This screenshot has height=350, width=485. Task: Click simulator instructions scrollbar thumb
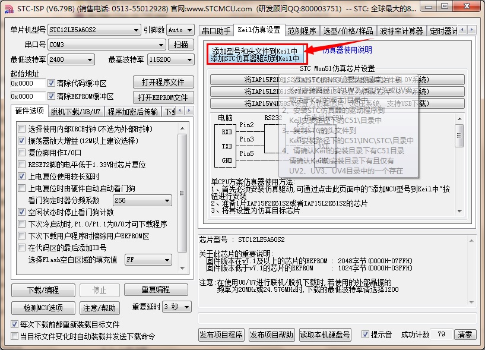point(459,135)
